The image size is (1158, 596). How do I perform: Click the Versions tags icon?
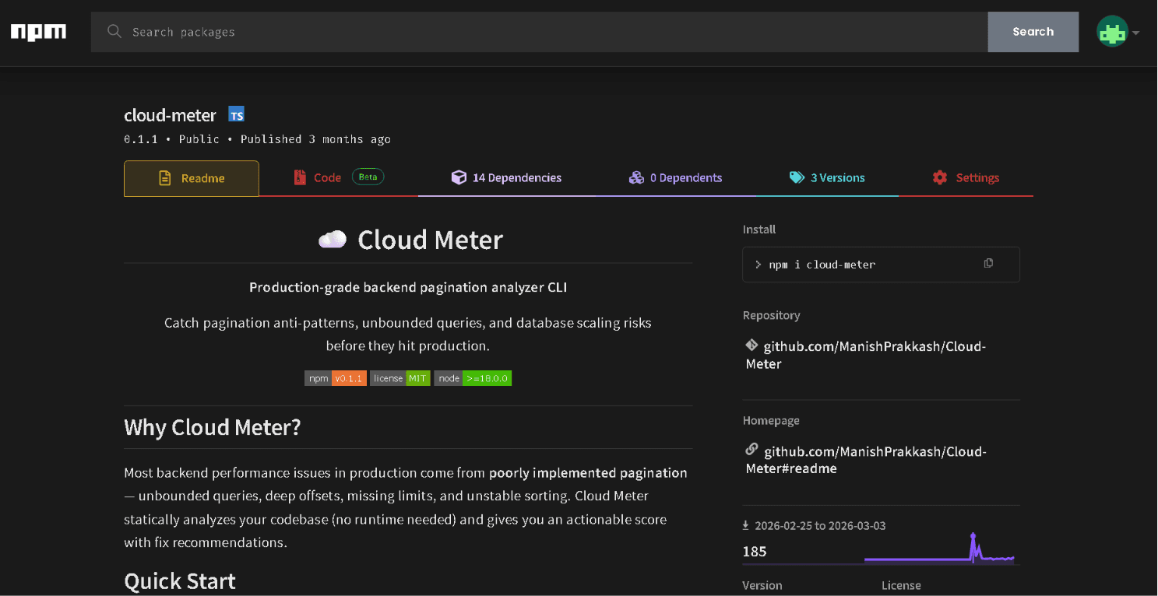coord(797,177)
